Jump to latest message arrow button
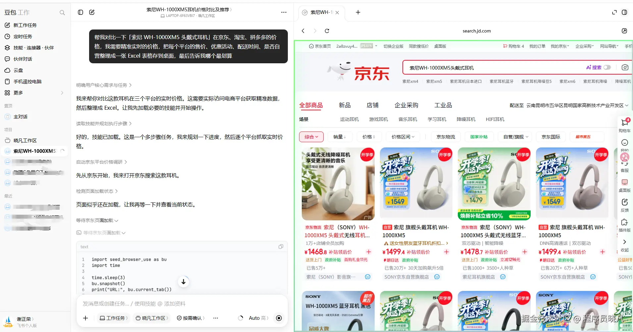The image size is (633, 332). point(184,282)
